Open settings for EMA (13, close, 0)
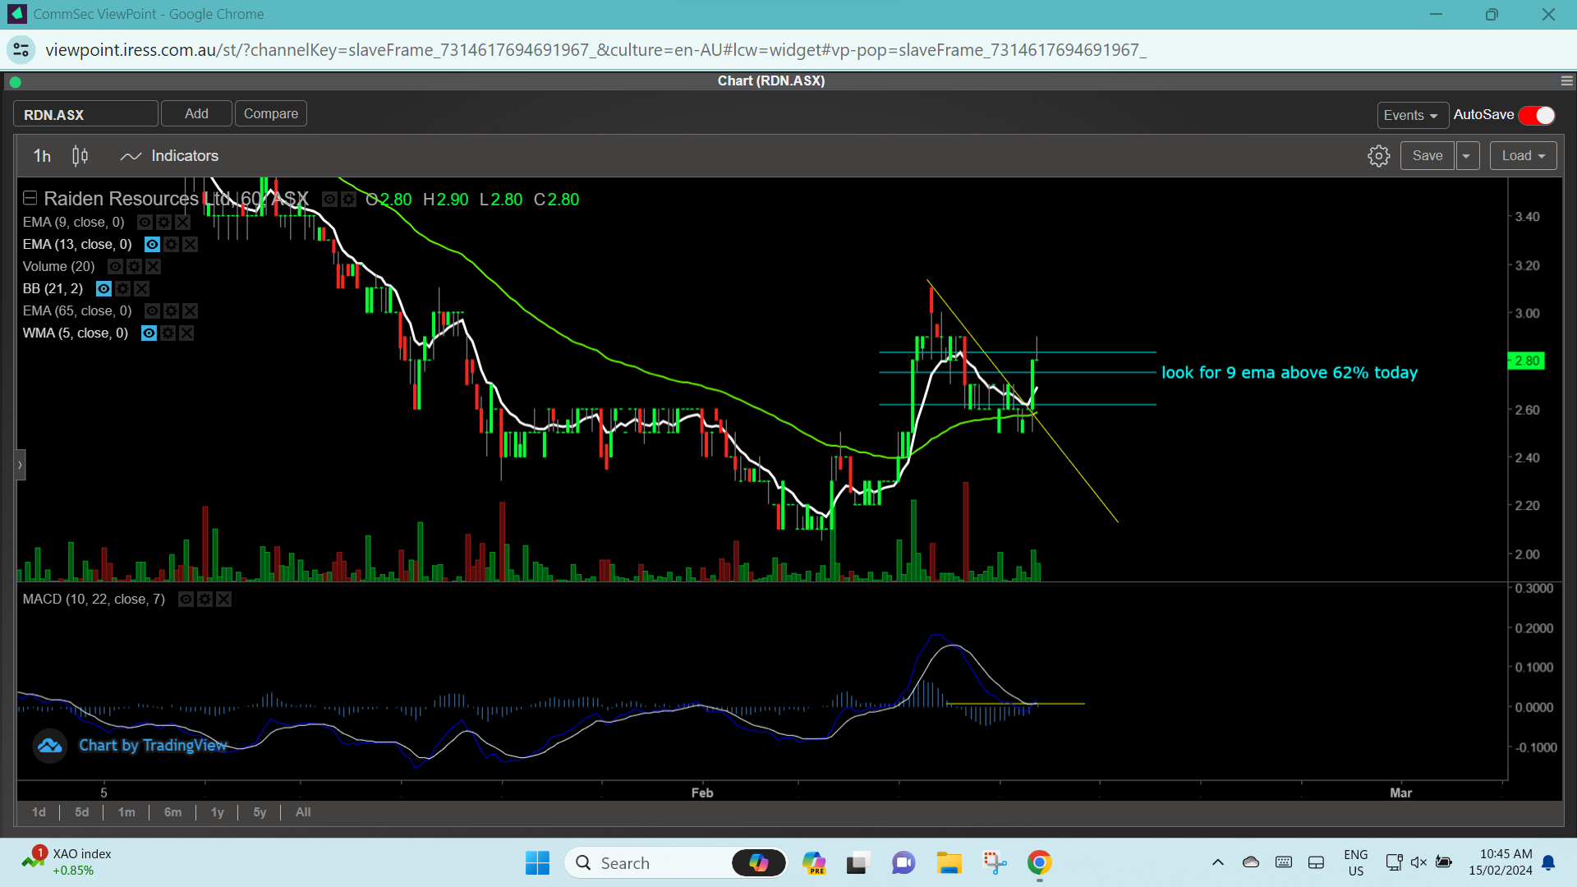 pyautogui.click(x=171, y=244)
